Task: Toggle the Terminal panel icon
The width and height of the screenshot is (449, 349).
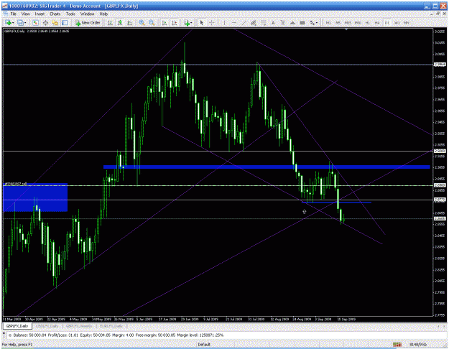Action: pos(65,22)
